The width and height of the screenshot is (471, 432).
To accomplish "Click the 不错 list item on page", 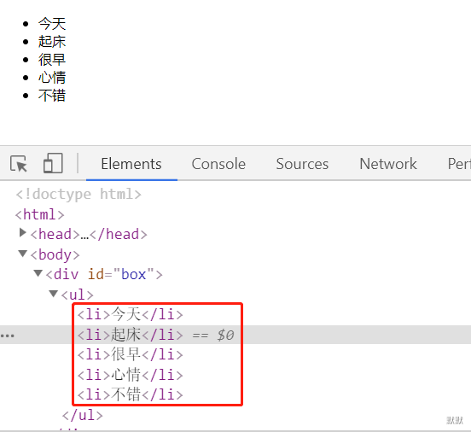I will pos(52,96).
